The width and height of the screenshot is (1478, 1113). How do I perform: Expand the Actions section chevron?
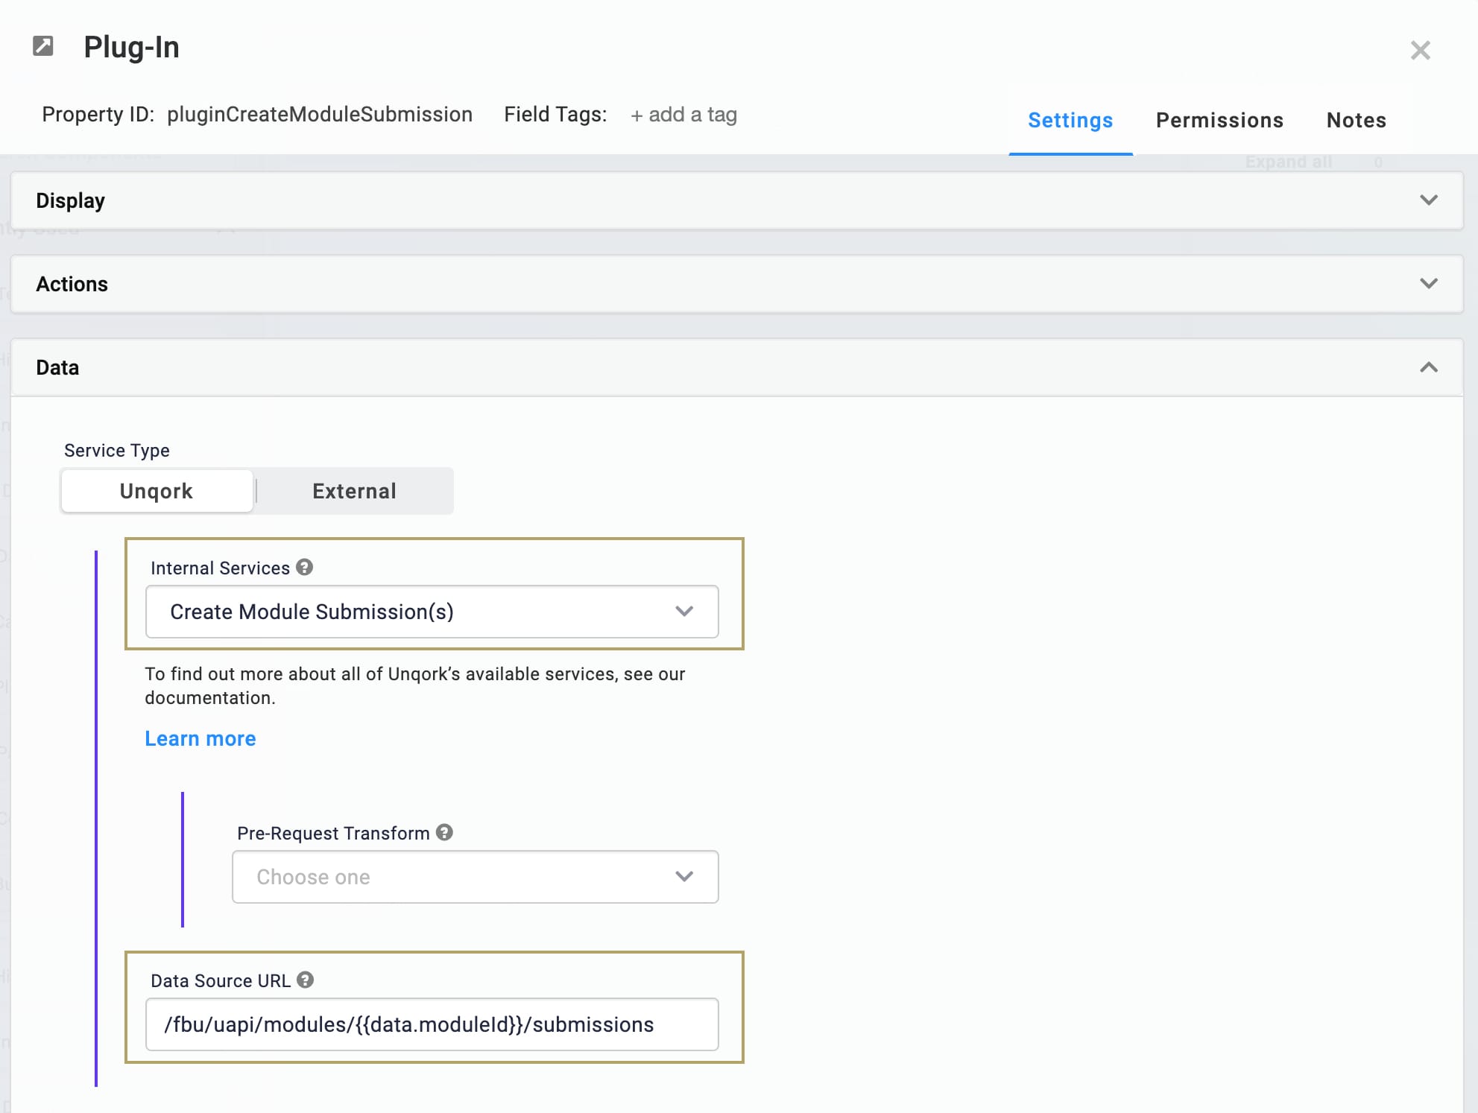click(x=1428, y=284)
